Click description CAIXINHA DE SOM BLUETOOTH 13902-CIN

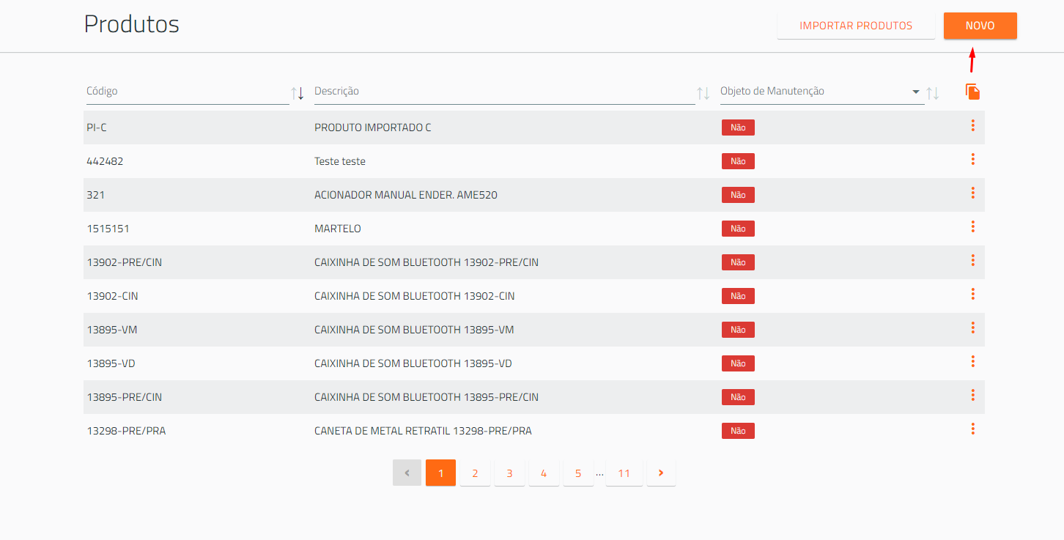(415, 296)
